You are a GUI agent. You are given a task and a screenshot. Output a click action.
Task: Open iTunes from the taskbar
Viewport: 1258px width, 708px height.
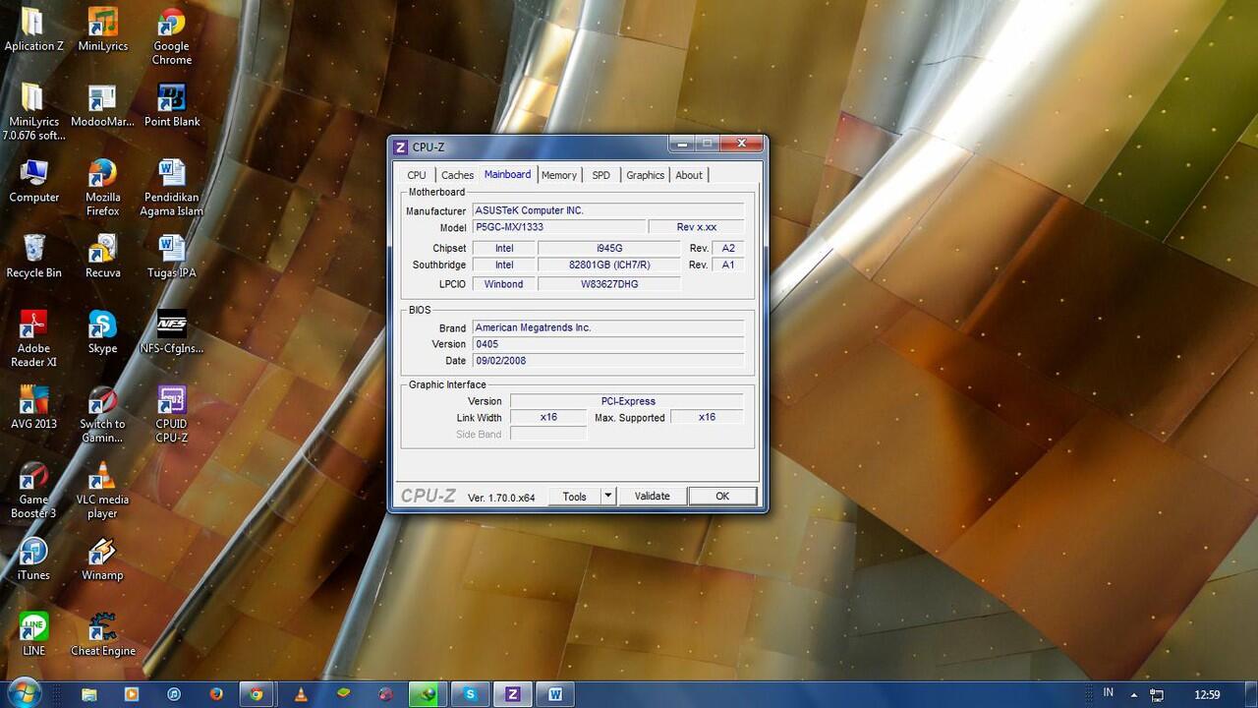point(174,694)
